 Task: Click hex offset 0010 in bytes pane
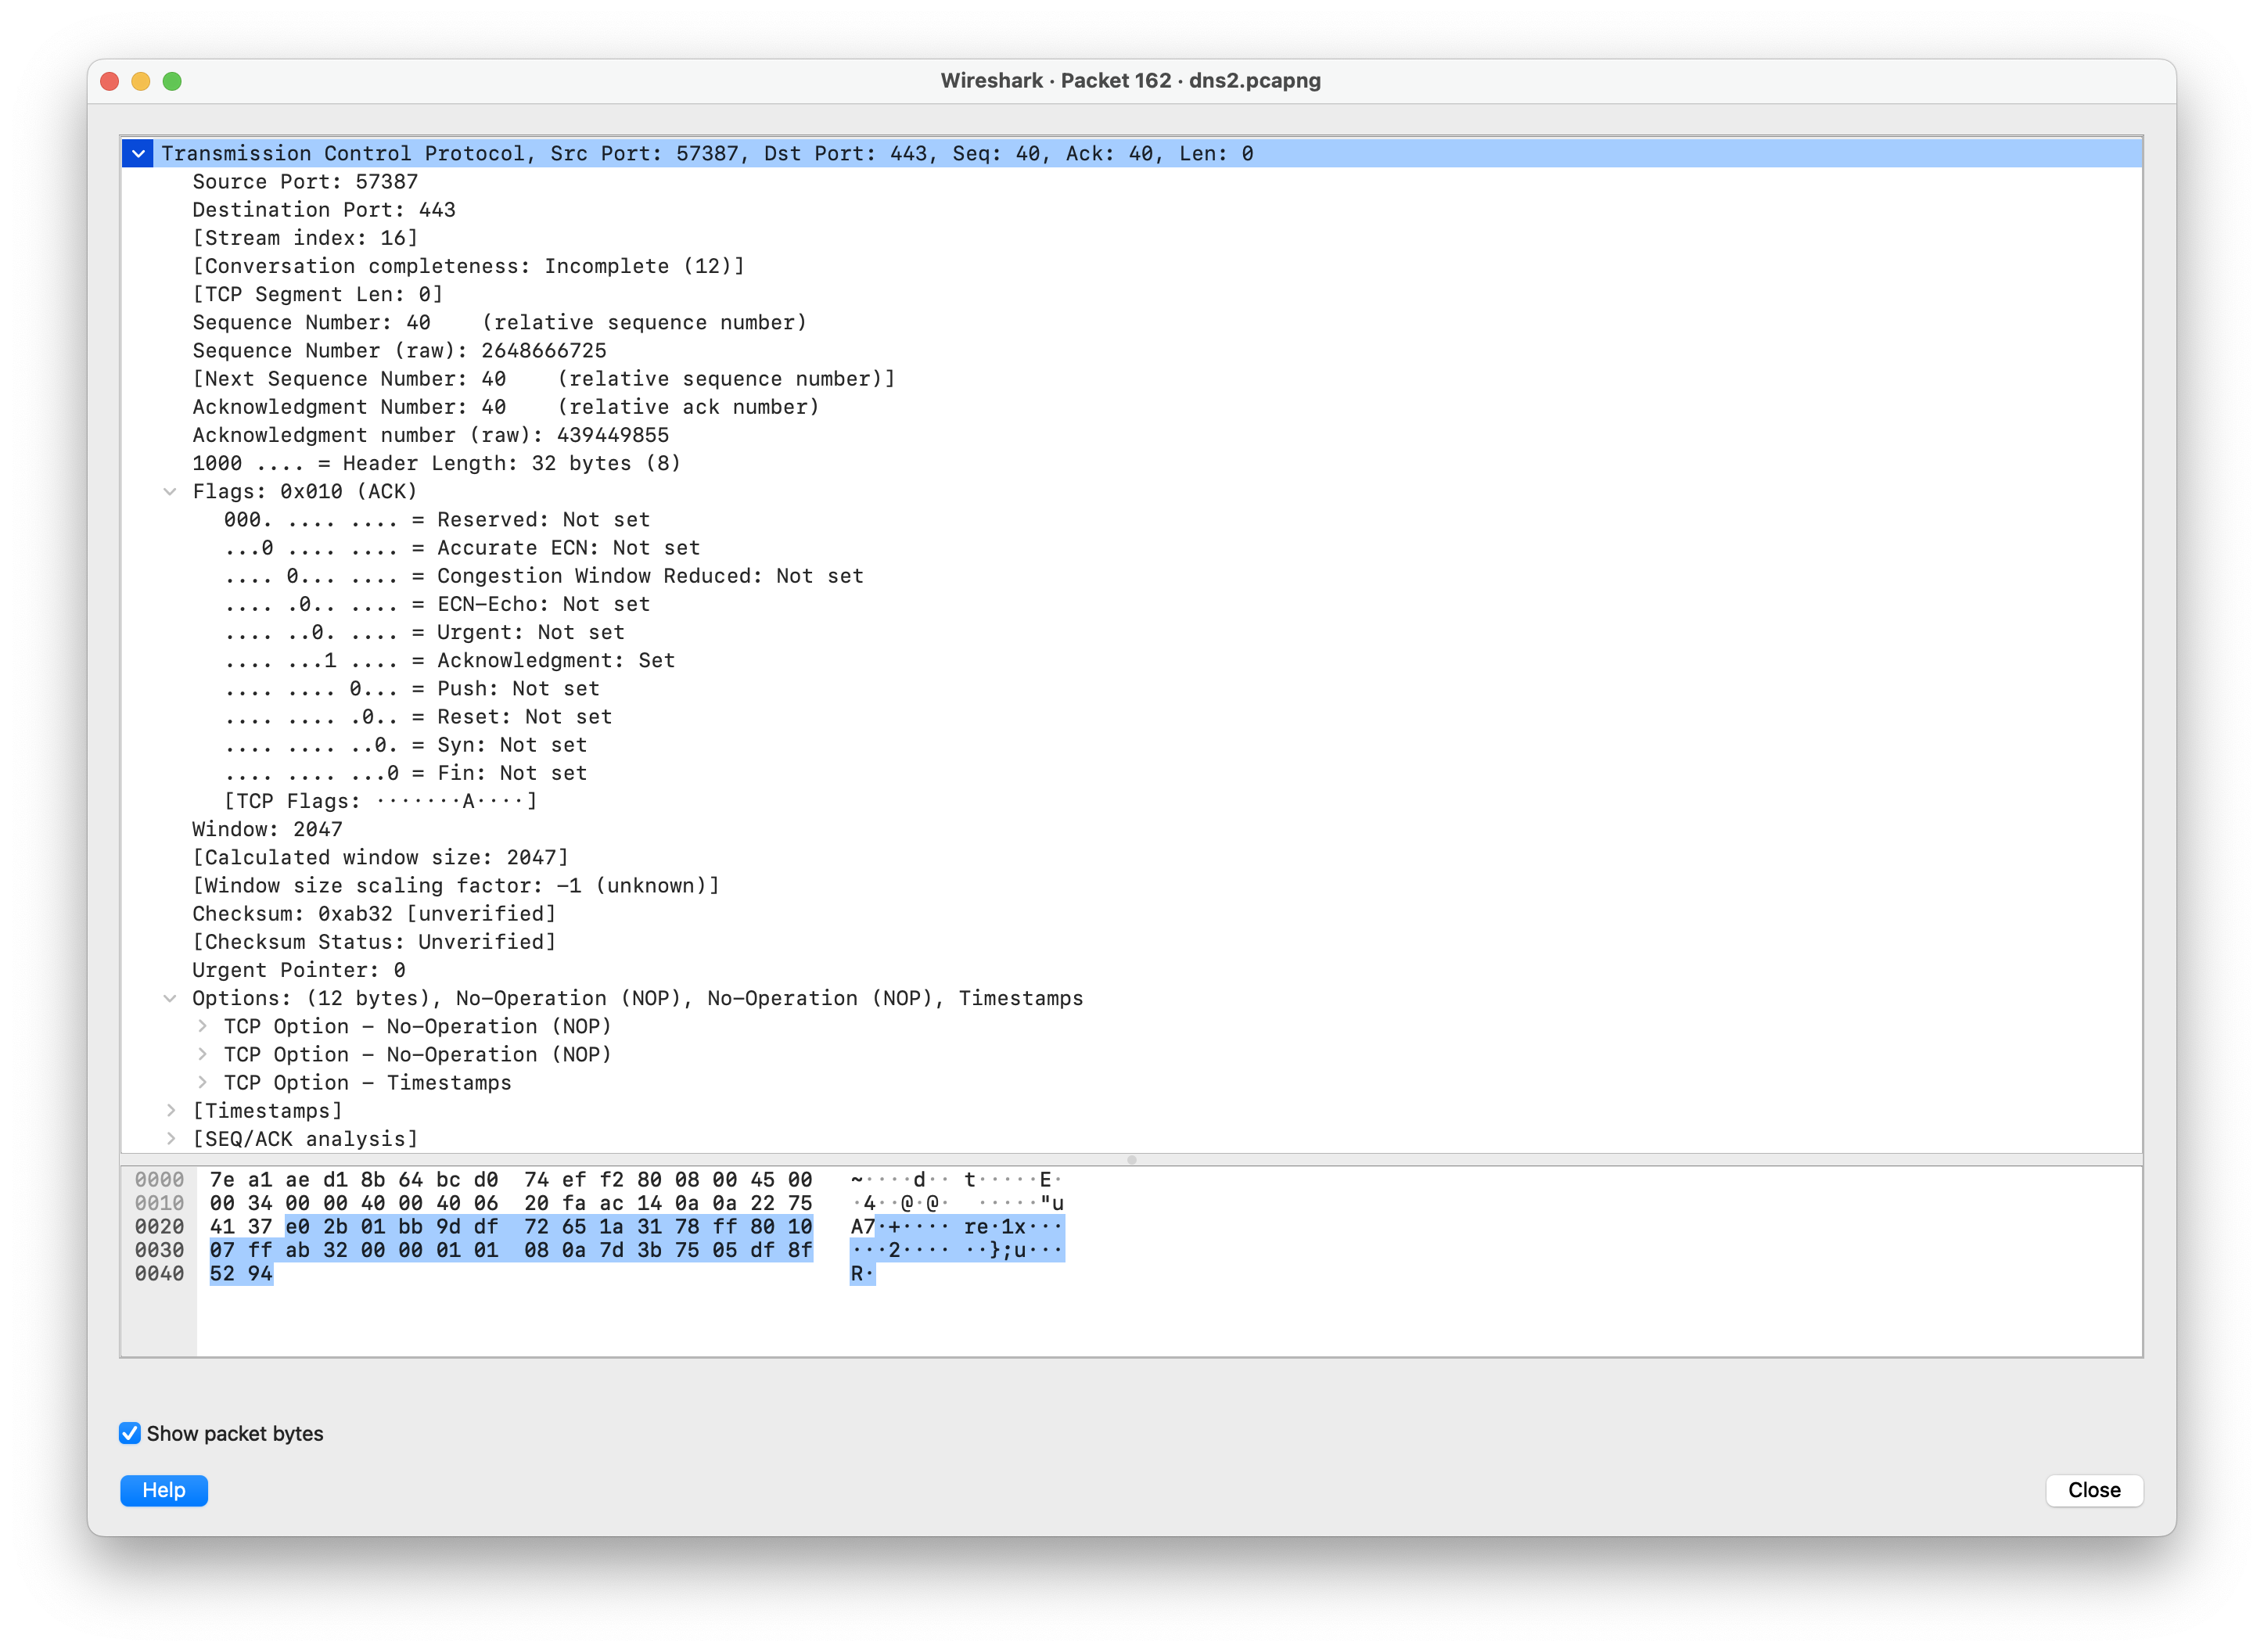pos(159,1203)
